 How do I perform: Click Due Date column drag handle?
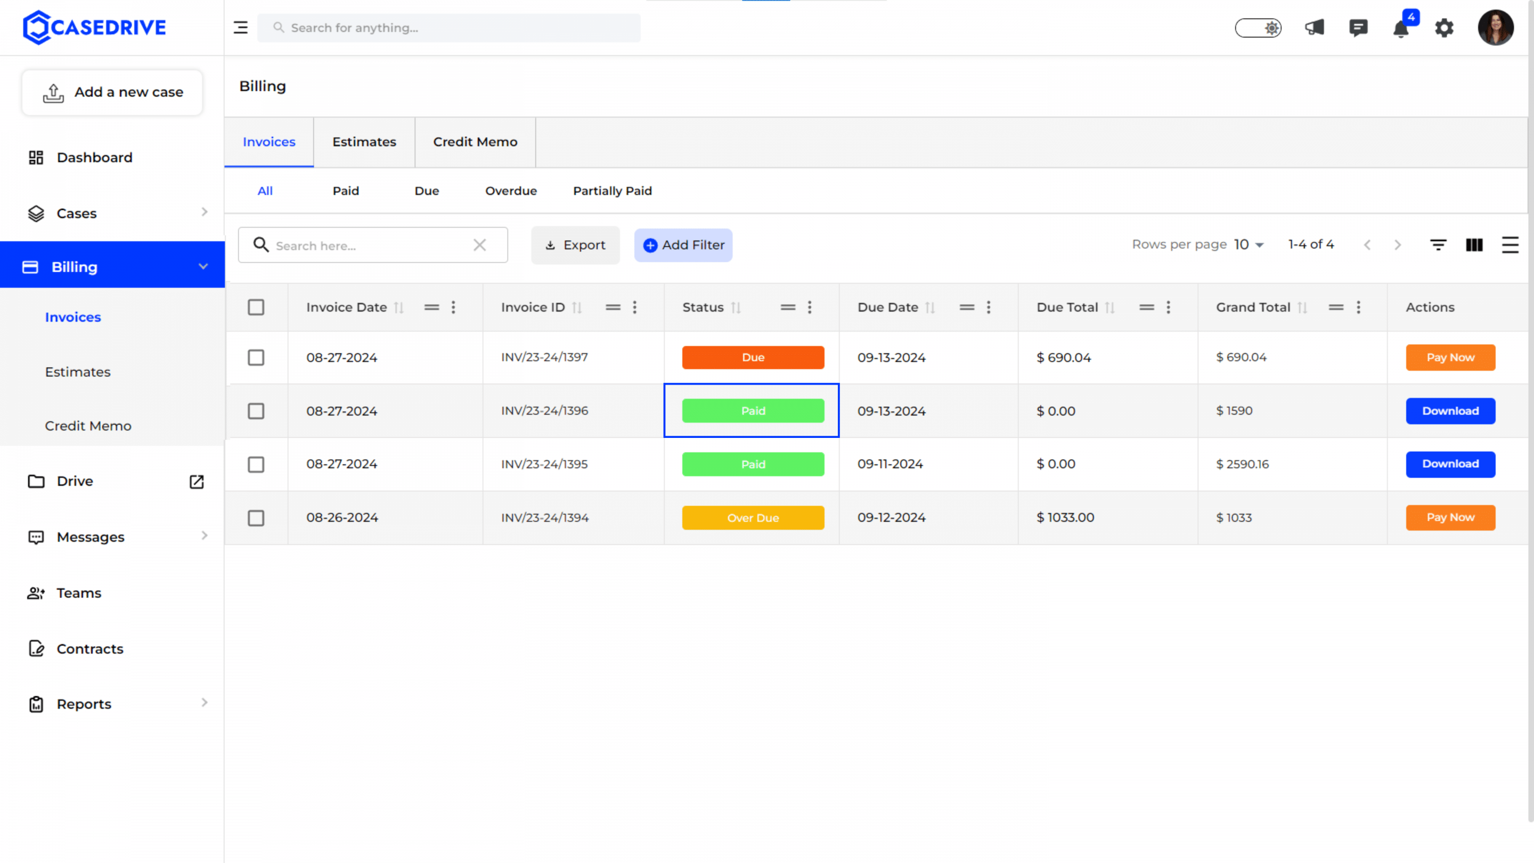click(967, 307)
